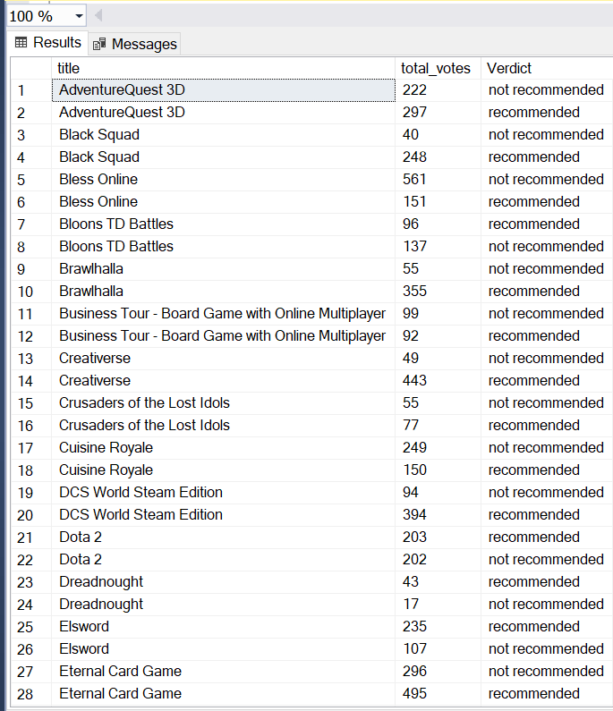Image resolution: width=613 pixels, height=711 pixels.
Task: Click the 297 votes cell
Action: tap(438, 113)
